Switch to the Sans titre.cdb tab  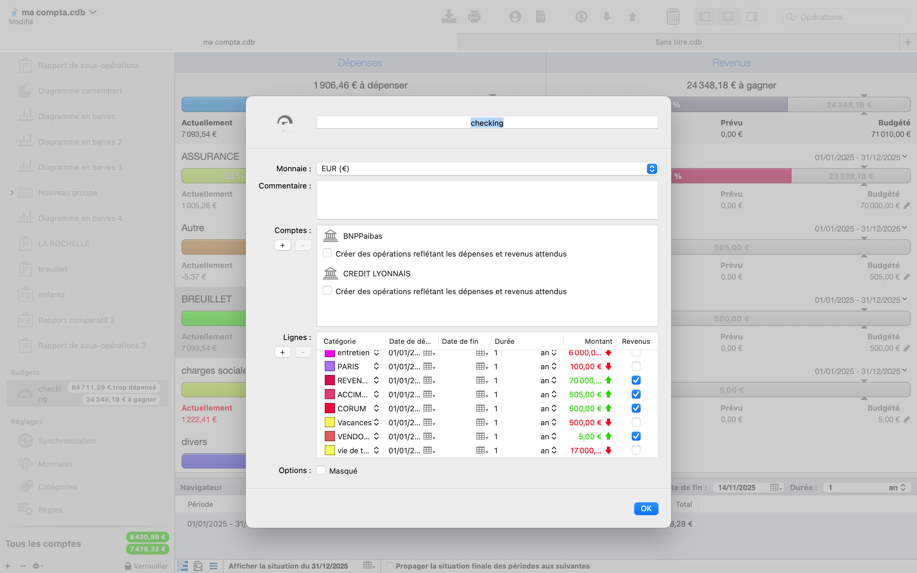pos(678,42)
